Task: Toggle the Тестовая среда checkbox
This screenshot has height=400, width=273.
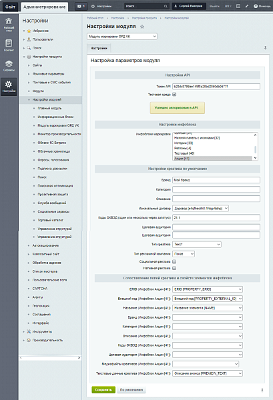Action: pos(174,95)
